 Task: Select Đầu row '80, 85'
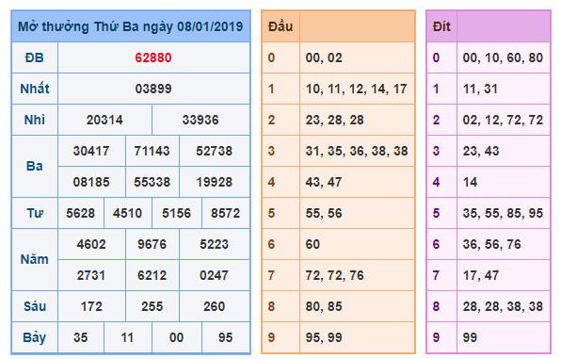[x=324, y=306]
